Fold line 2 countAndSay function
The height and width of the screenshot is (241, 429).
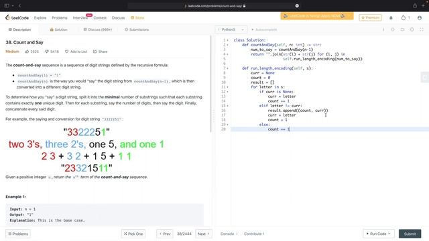pyautogui.click(x=228, y=45)
